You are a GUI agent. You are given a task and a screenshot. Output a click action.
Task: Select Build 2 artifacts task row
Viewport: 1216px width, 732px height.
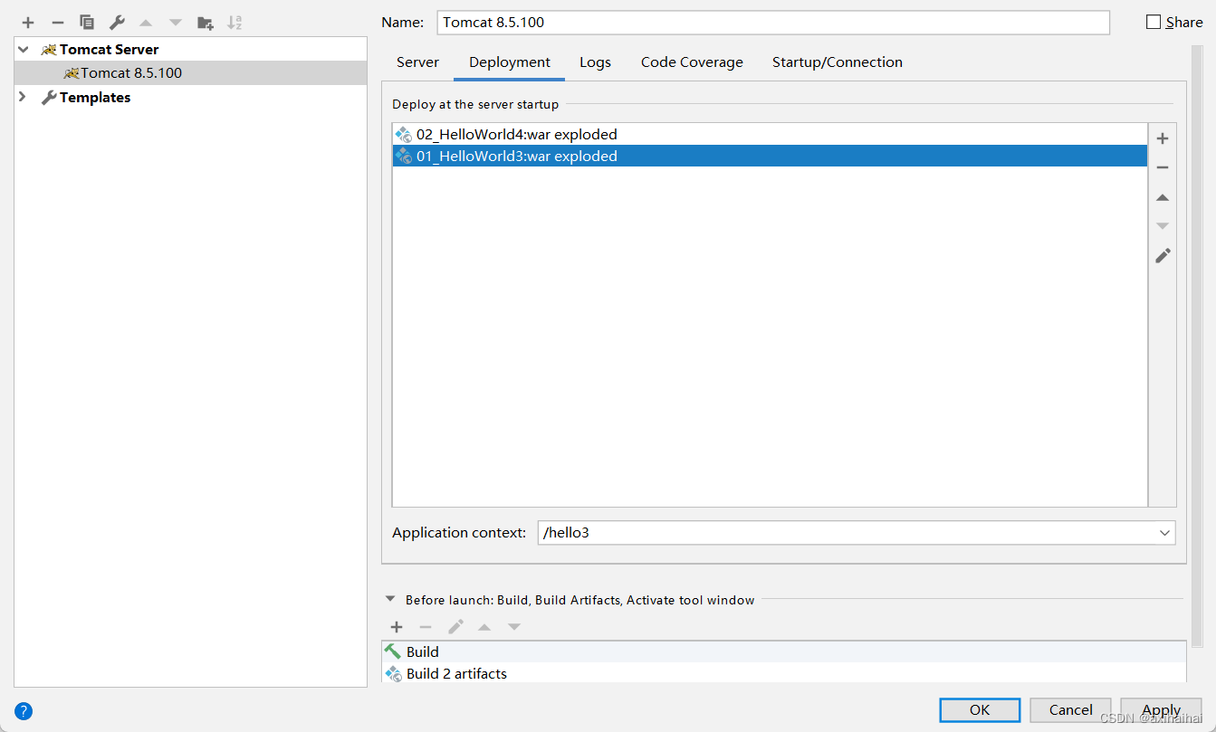pyautogui.click(x=783, y=673)
